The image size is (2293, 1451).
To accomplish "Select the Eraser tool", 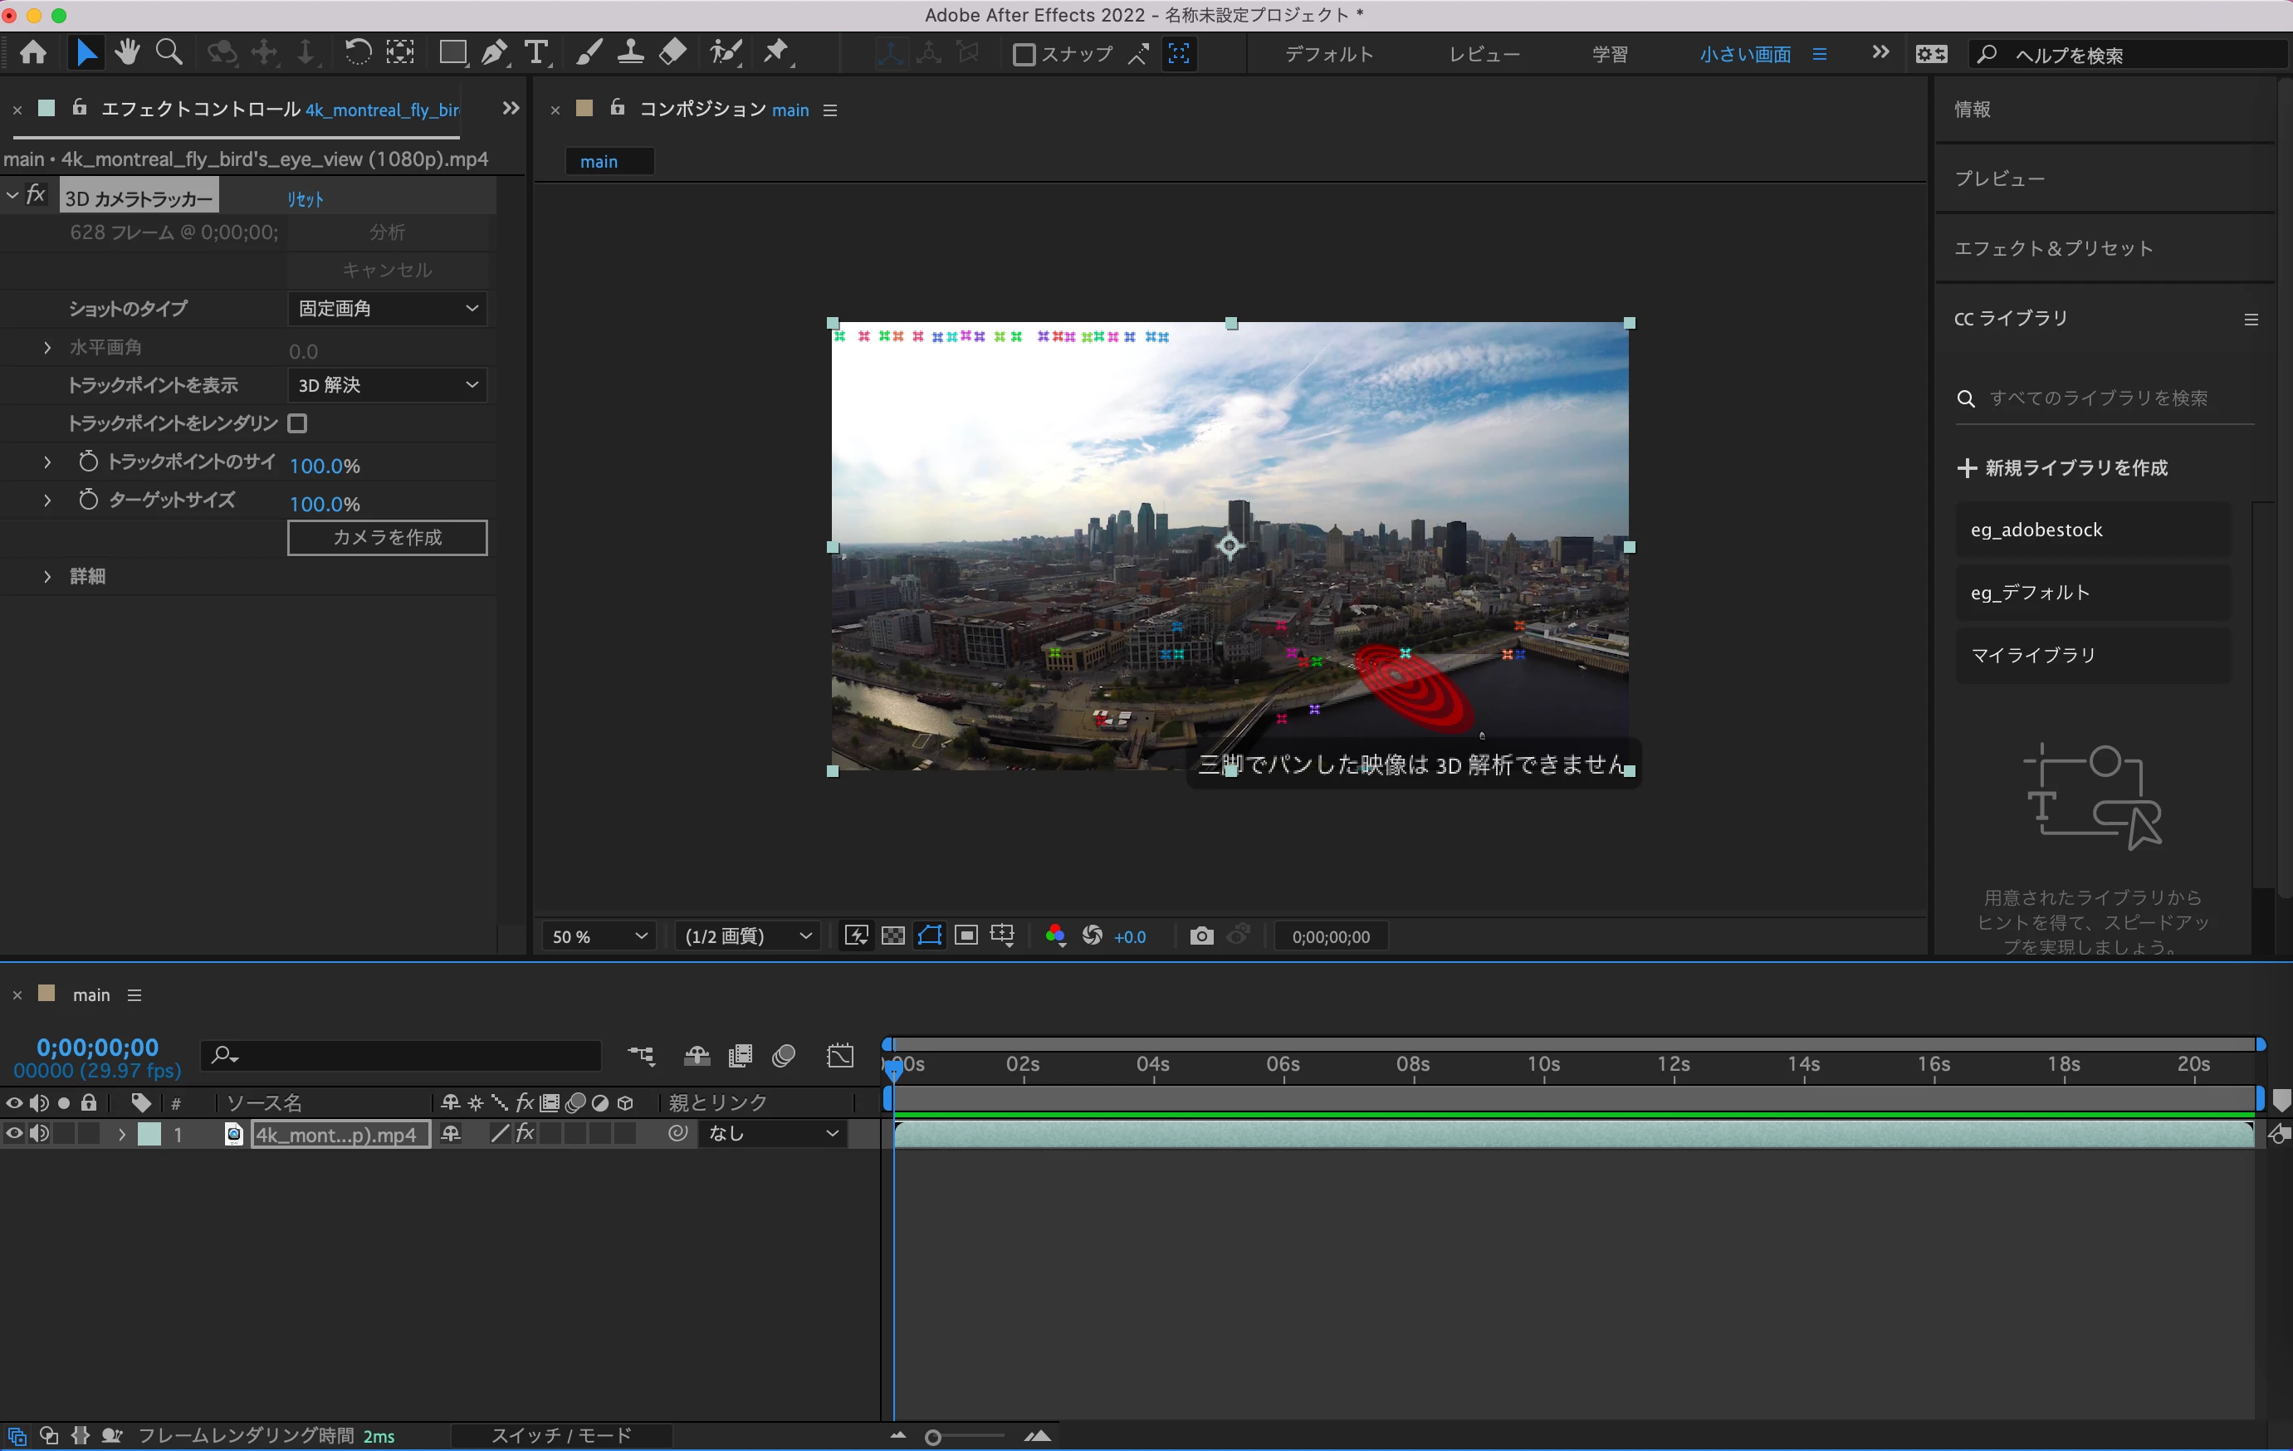I will pyautogui.click(x=673, y=52).
